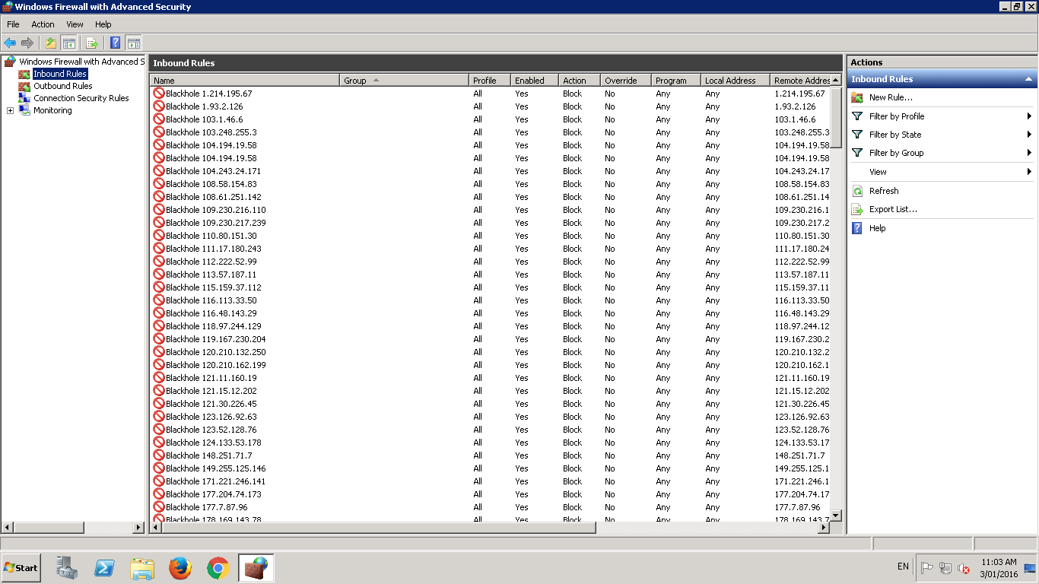Open Firefox from the taskbar
This screenshot has height=584, width=1039.
point(180,567)
